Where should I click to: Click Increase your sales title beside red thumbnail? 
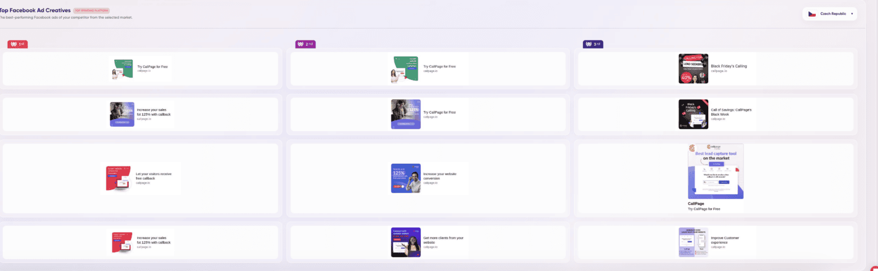click(x=154, y=240)
